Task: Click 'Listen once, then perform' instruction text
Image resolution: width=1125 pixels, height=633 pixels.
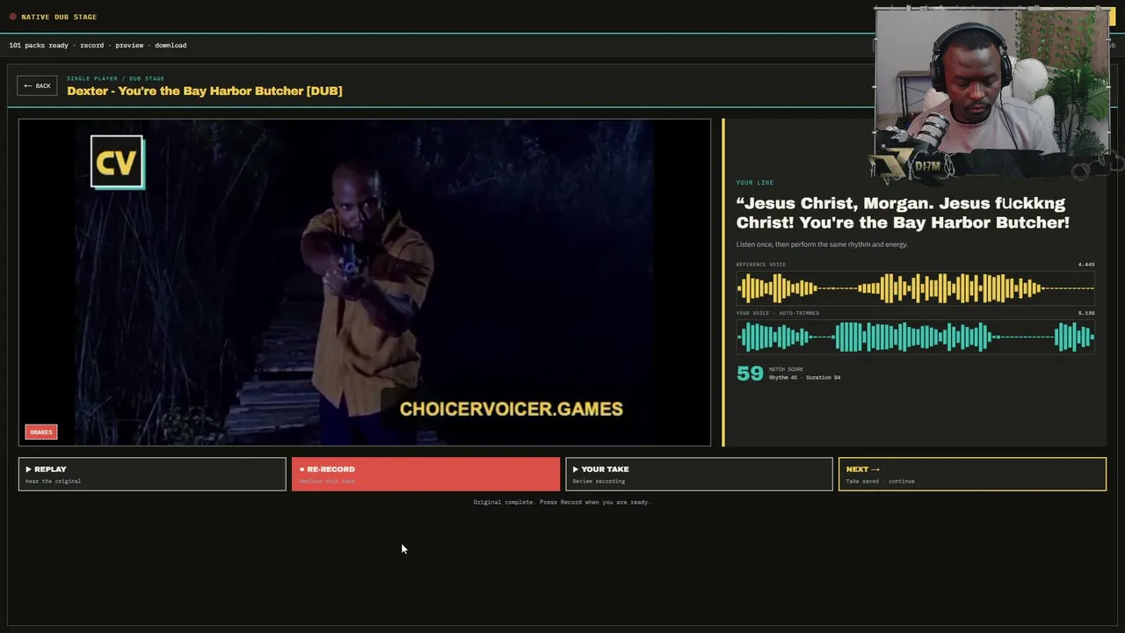Action: click(822, 244)
